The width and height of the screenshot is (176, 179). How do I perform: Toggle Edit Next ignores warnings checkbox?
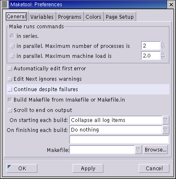point(10,79)
